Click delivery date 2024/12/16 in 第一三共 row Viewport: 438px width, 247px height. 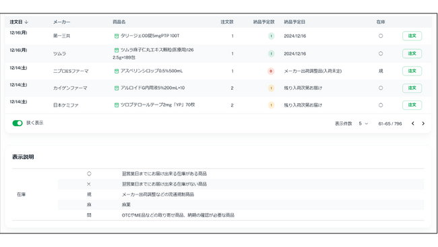[294, 36]
